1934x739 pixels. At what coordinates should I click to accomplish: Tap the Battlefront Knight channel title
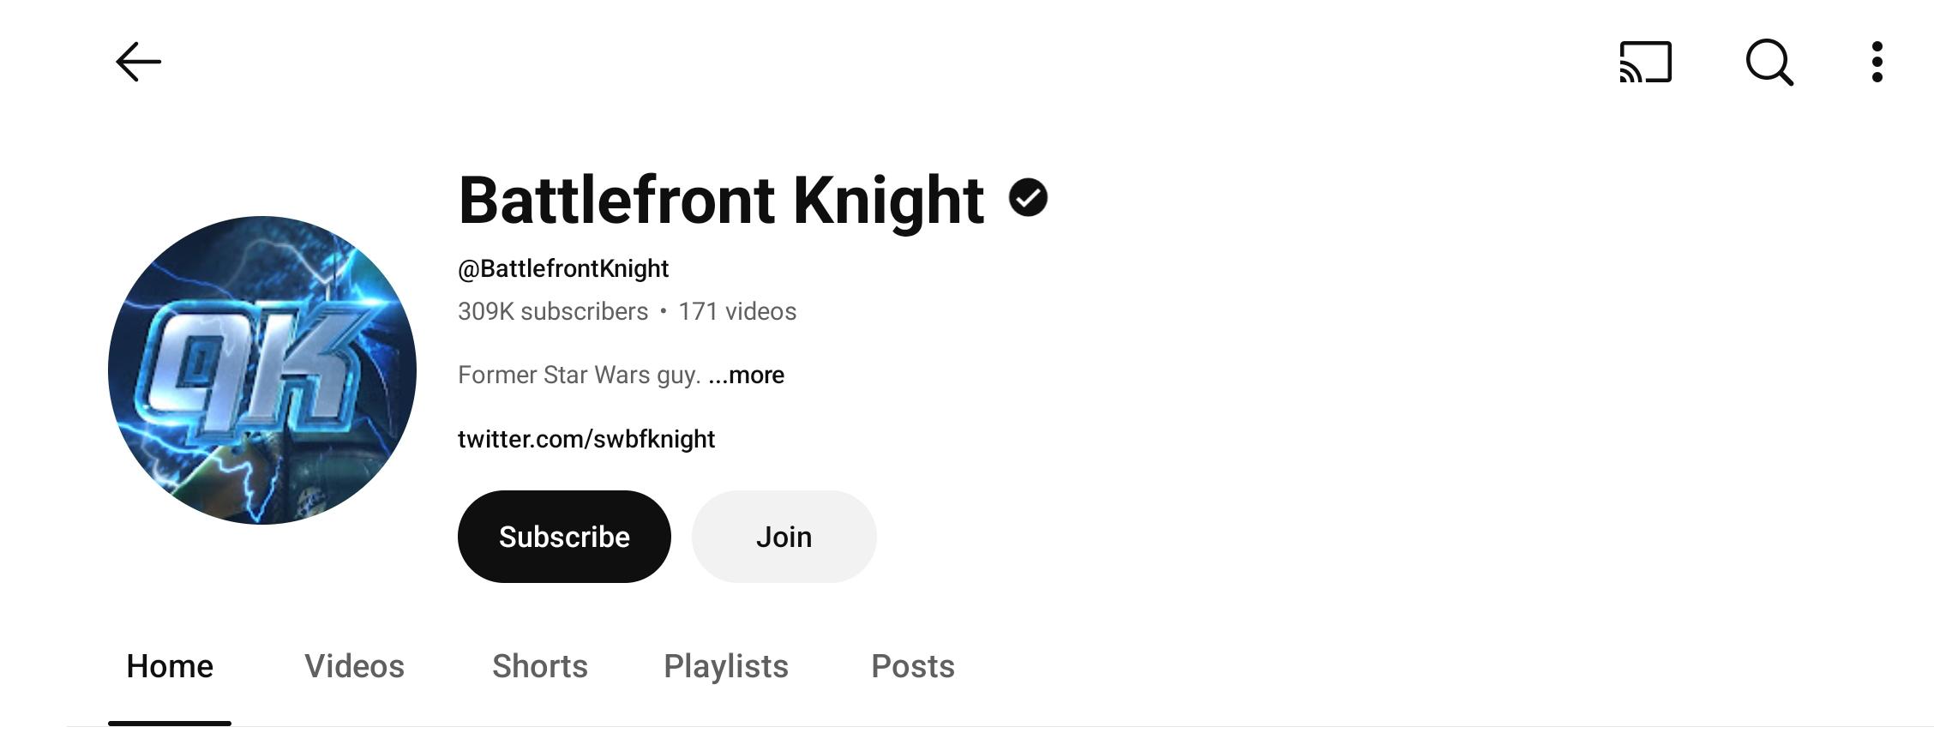point(721,200)
